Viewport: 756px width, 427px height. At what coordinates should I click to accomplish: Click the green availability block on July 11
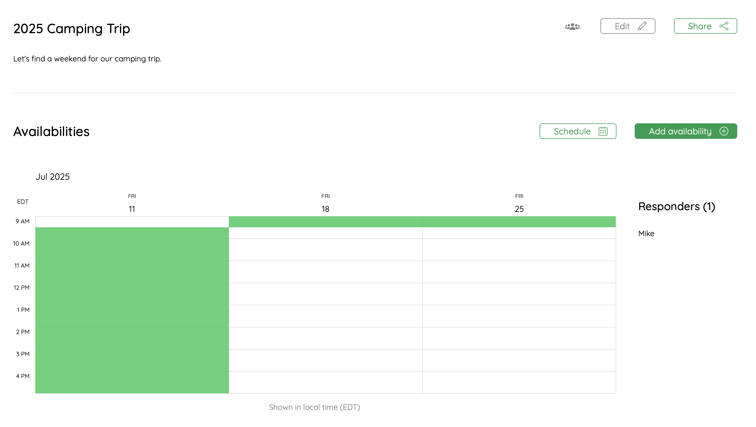click(132, 308)
